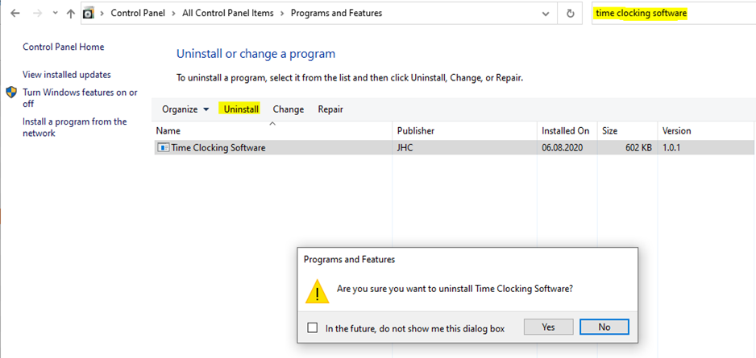This screenshot has height=358, width=756.
Task: Click the Back navigation arrow
Action: 15,14
